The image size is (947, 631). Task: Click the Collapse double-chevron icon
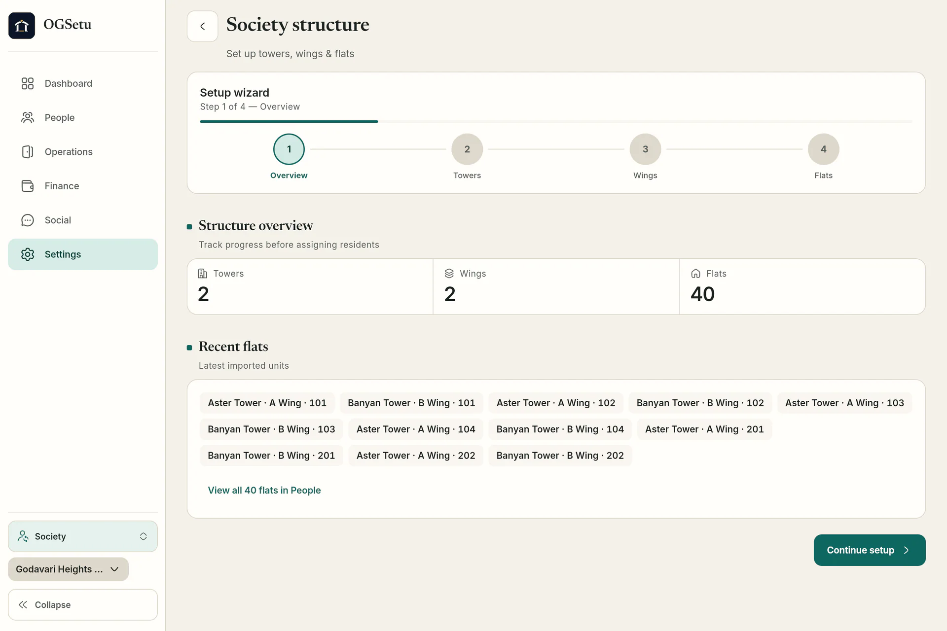pos(23,605)
